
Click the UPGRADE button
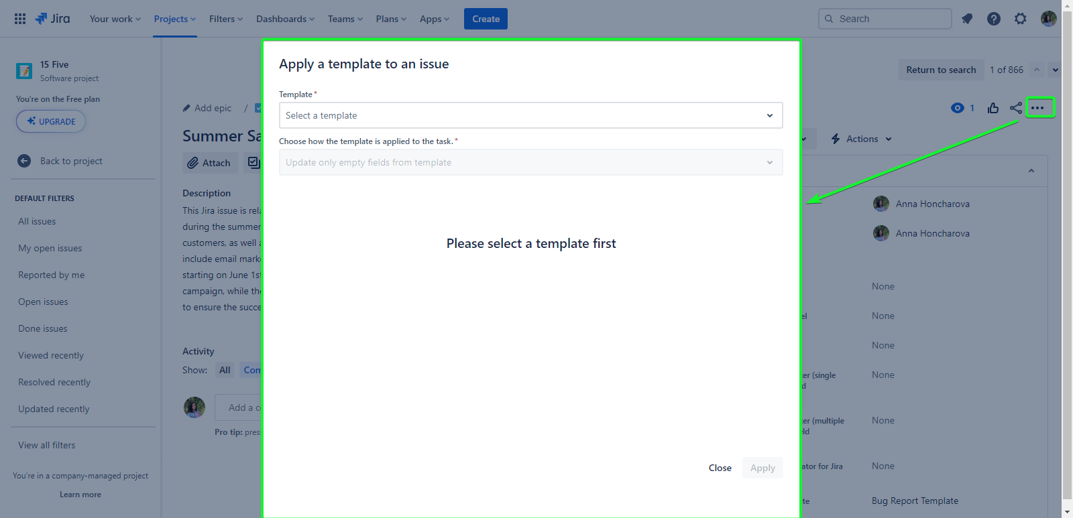click(x=51, y=121)
